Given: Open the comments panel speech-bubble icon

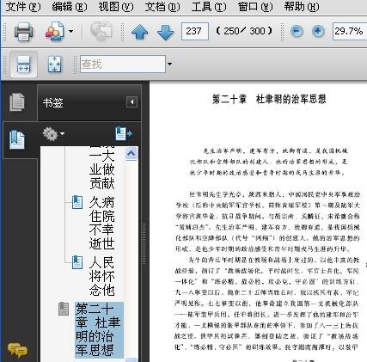Looking at the screenshot, I should (x=17, y=350).
